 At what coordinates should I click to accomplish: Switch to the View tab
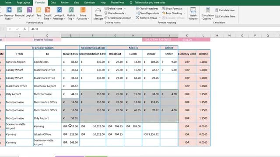(x=77, y=3)
